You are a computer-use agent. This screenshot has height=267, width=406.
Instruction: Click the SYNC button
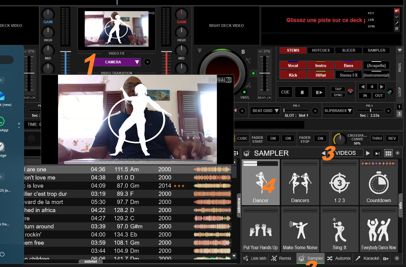(338, 95)
